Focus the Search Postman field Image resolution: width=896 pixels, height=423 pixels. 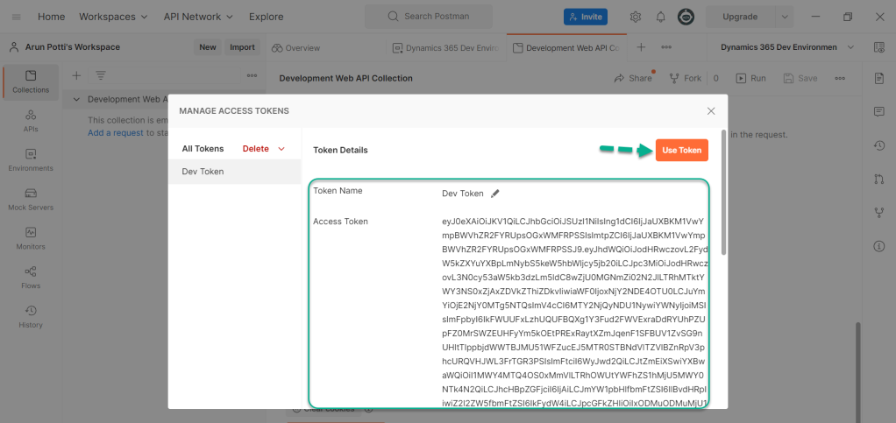[429, 17]
